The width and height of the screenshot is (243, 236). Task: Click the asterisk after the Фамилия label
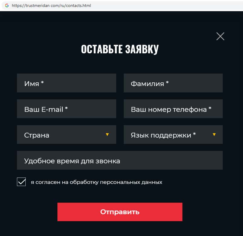167,83
